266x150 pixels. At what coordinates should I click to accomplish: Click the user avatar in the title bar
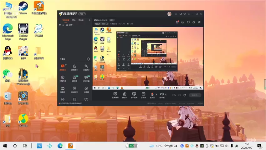pyautogui.click(x=169, y=14)
